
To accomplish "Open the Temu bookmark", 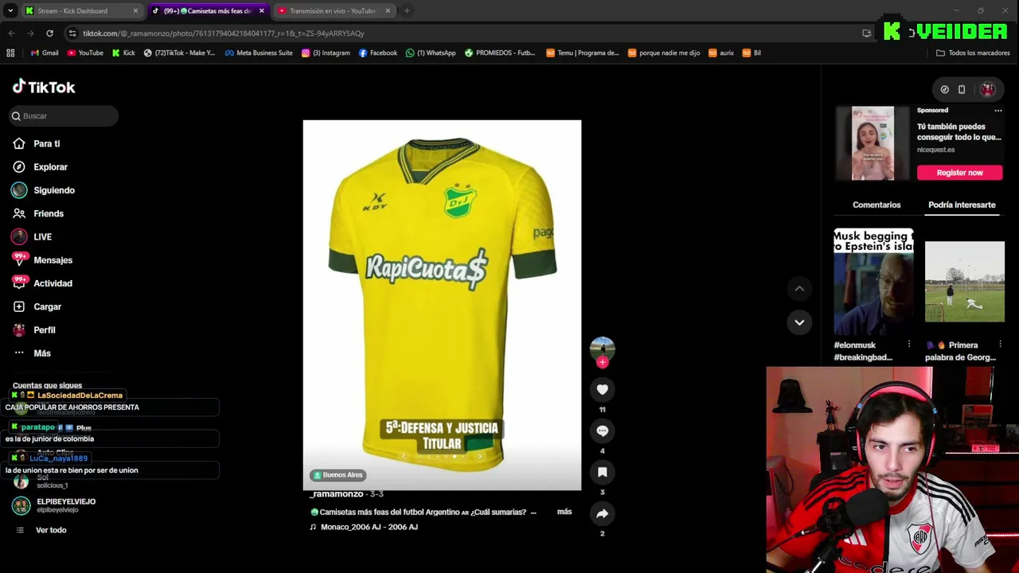I will (x=583, y=53).
